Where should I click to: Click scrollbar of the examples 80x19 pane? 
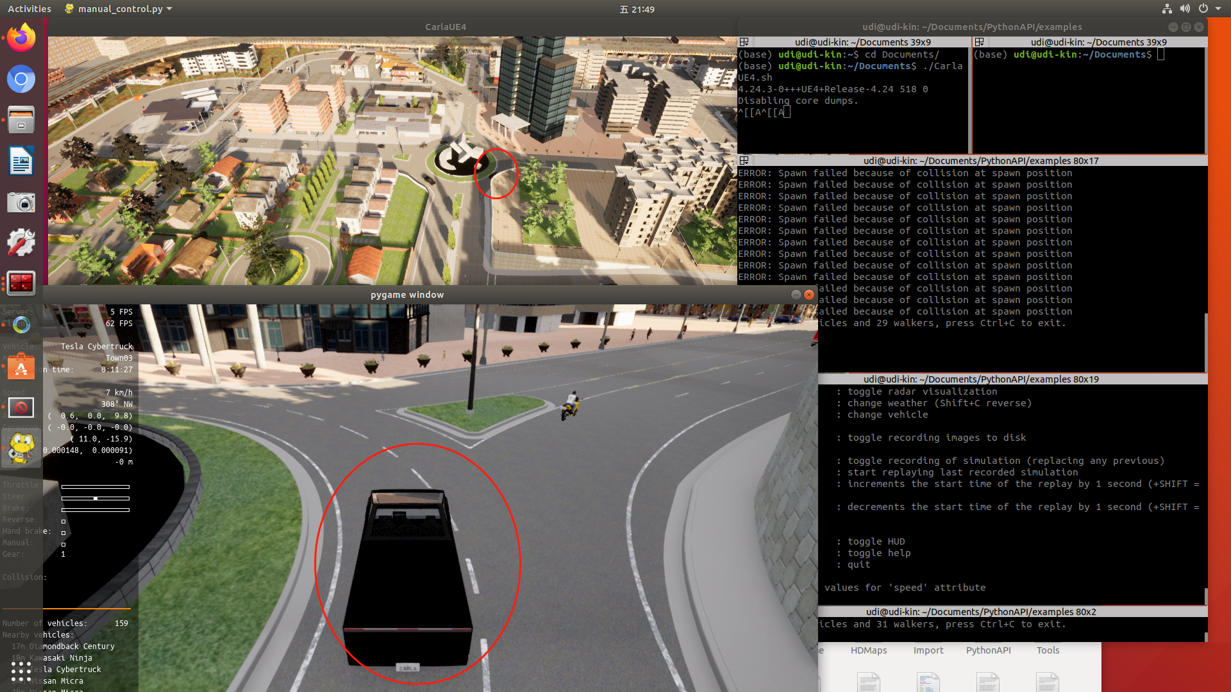1205,597
